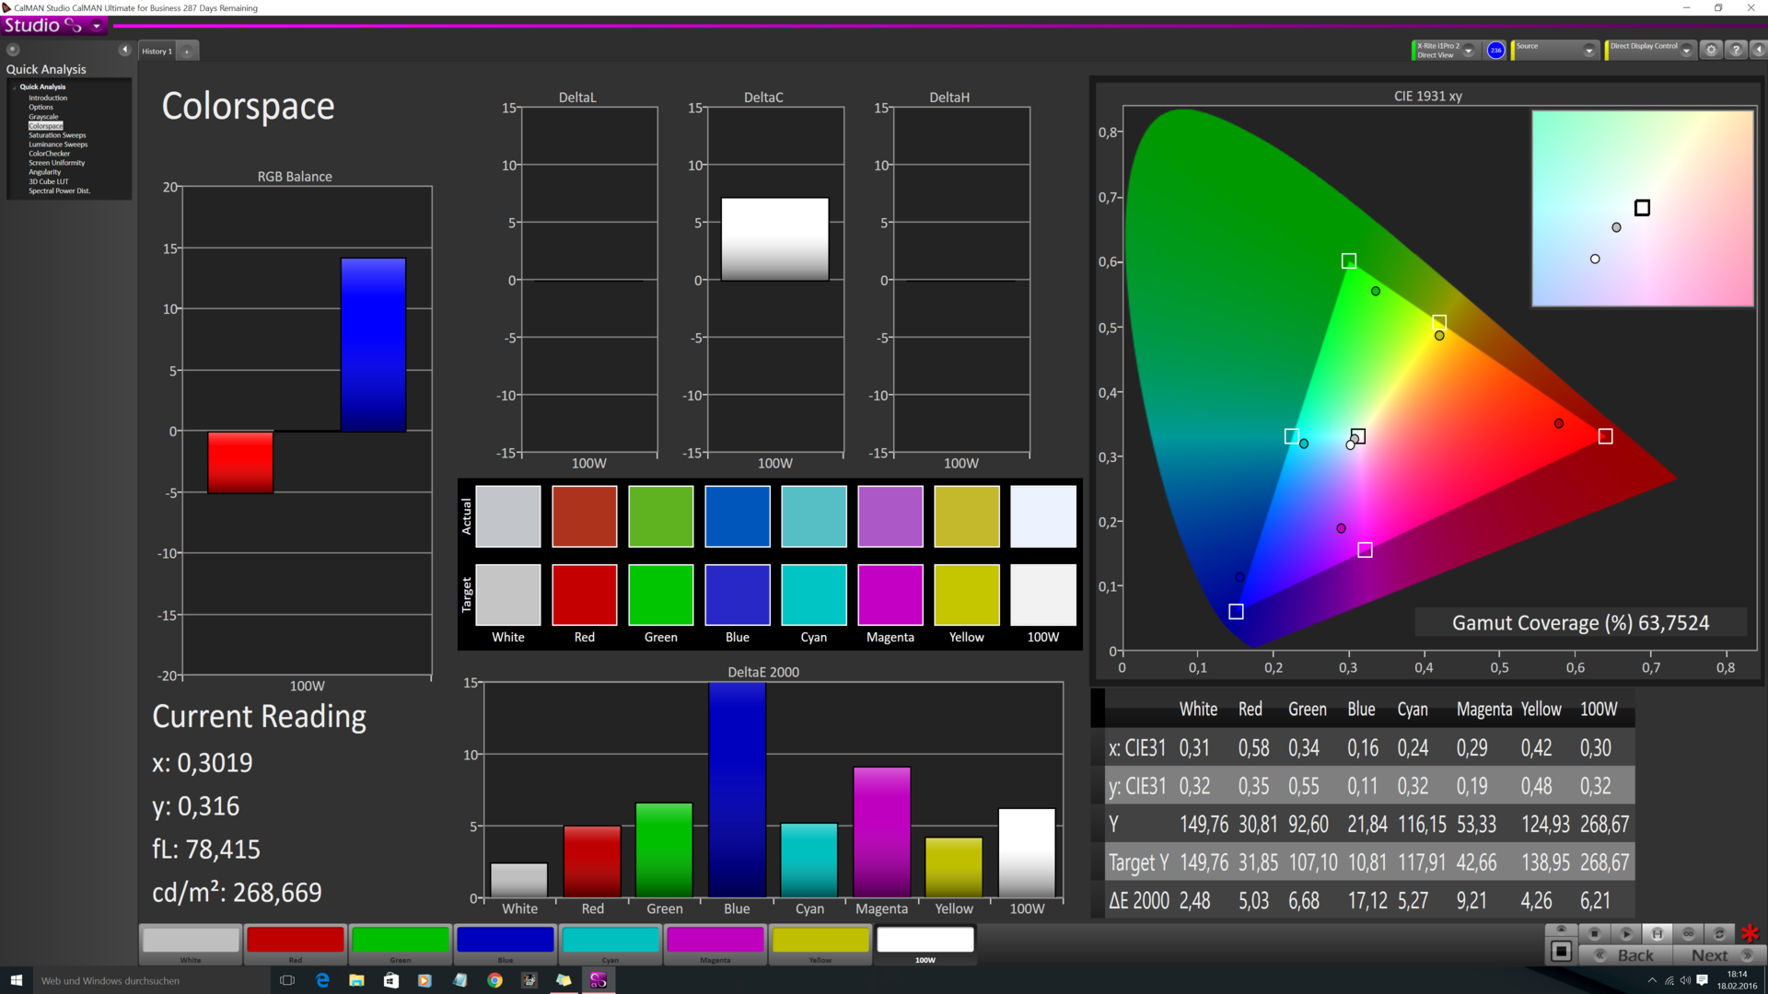Screen dimensions: 1768x994
Task: Add a new history tab
Action: [x=187, y=52]
